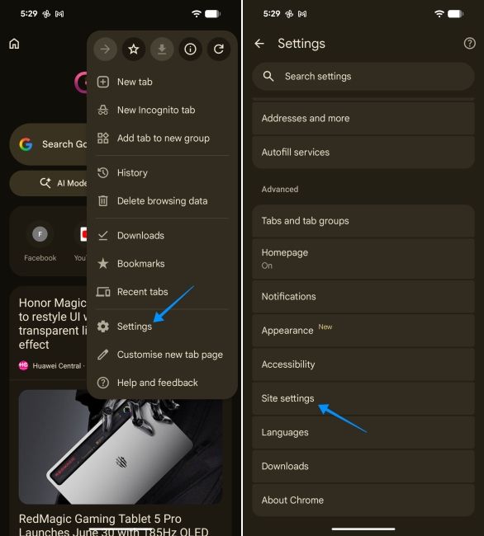Tap the Gmail icon in the left screen's status bar

tap(59, 14)
